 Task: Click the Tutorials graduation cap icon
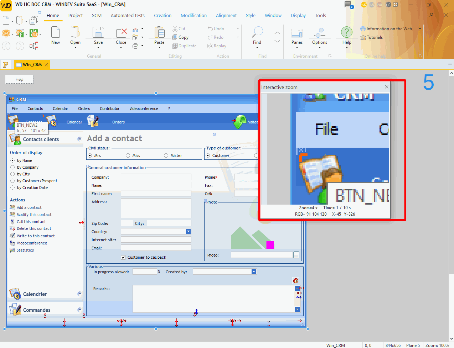pyautogui.click(x=363, y=37)
